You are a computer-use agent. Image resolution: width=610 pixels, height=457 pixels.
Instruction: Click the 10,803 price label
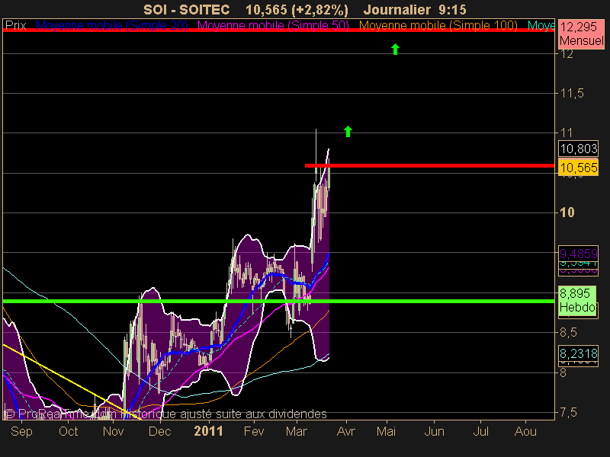[x=579, y=149]
